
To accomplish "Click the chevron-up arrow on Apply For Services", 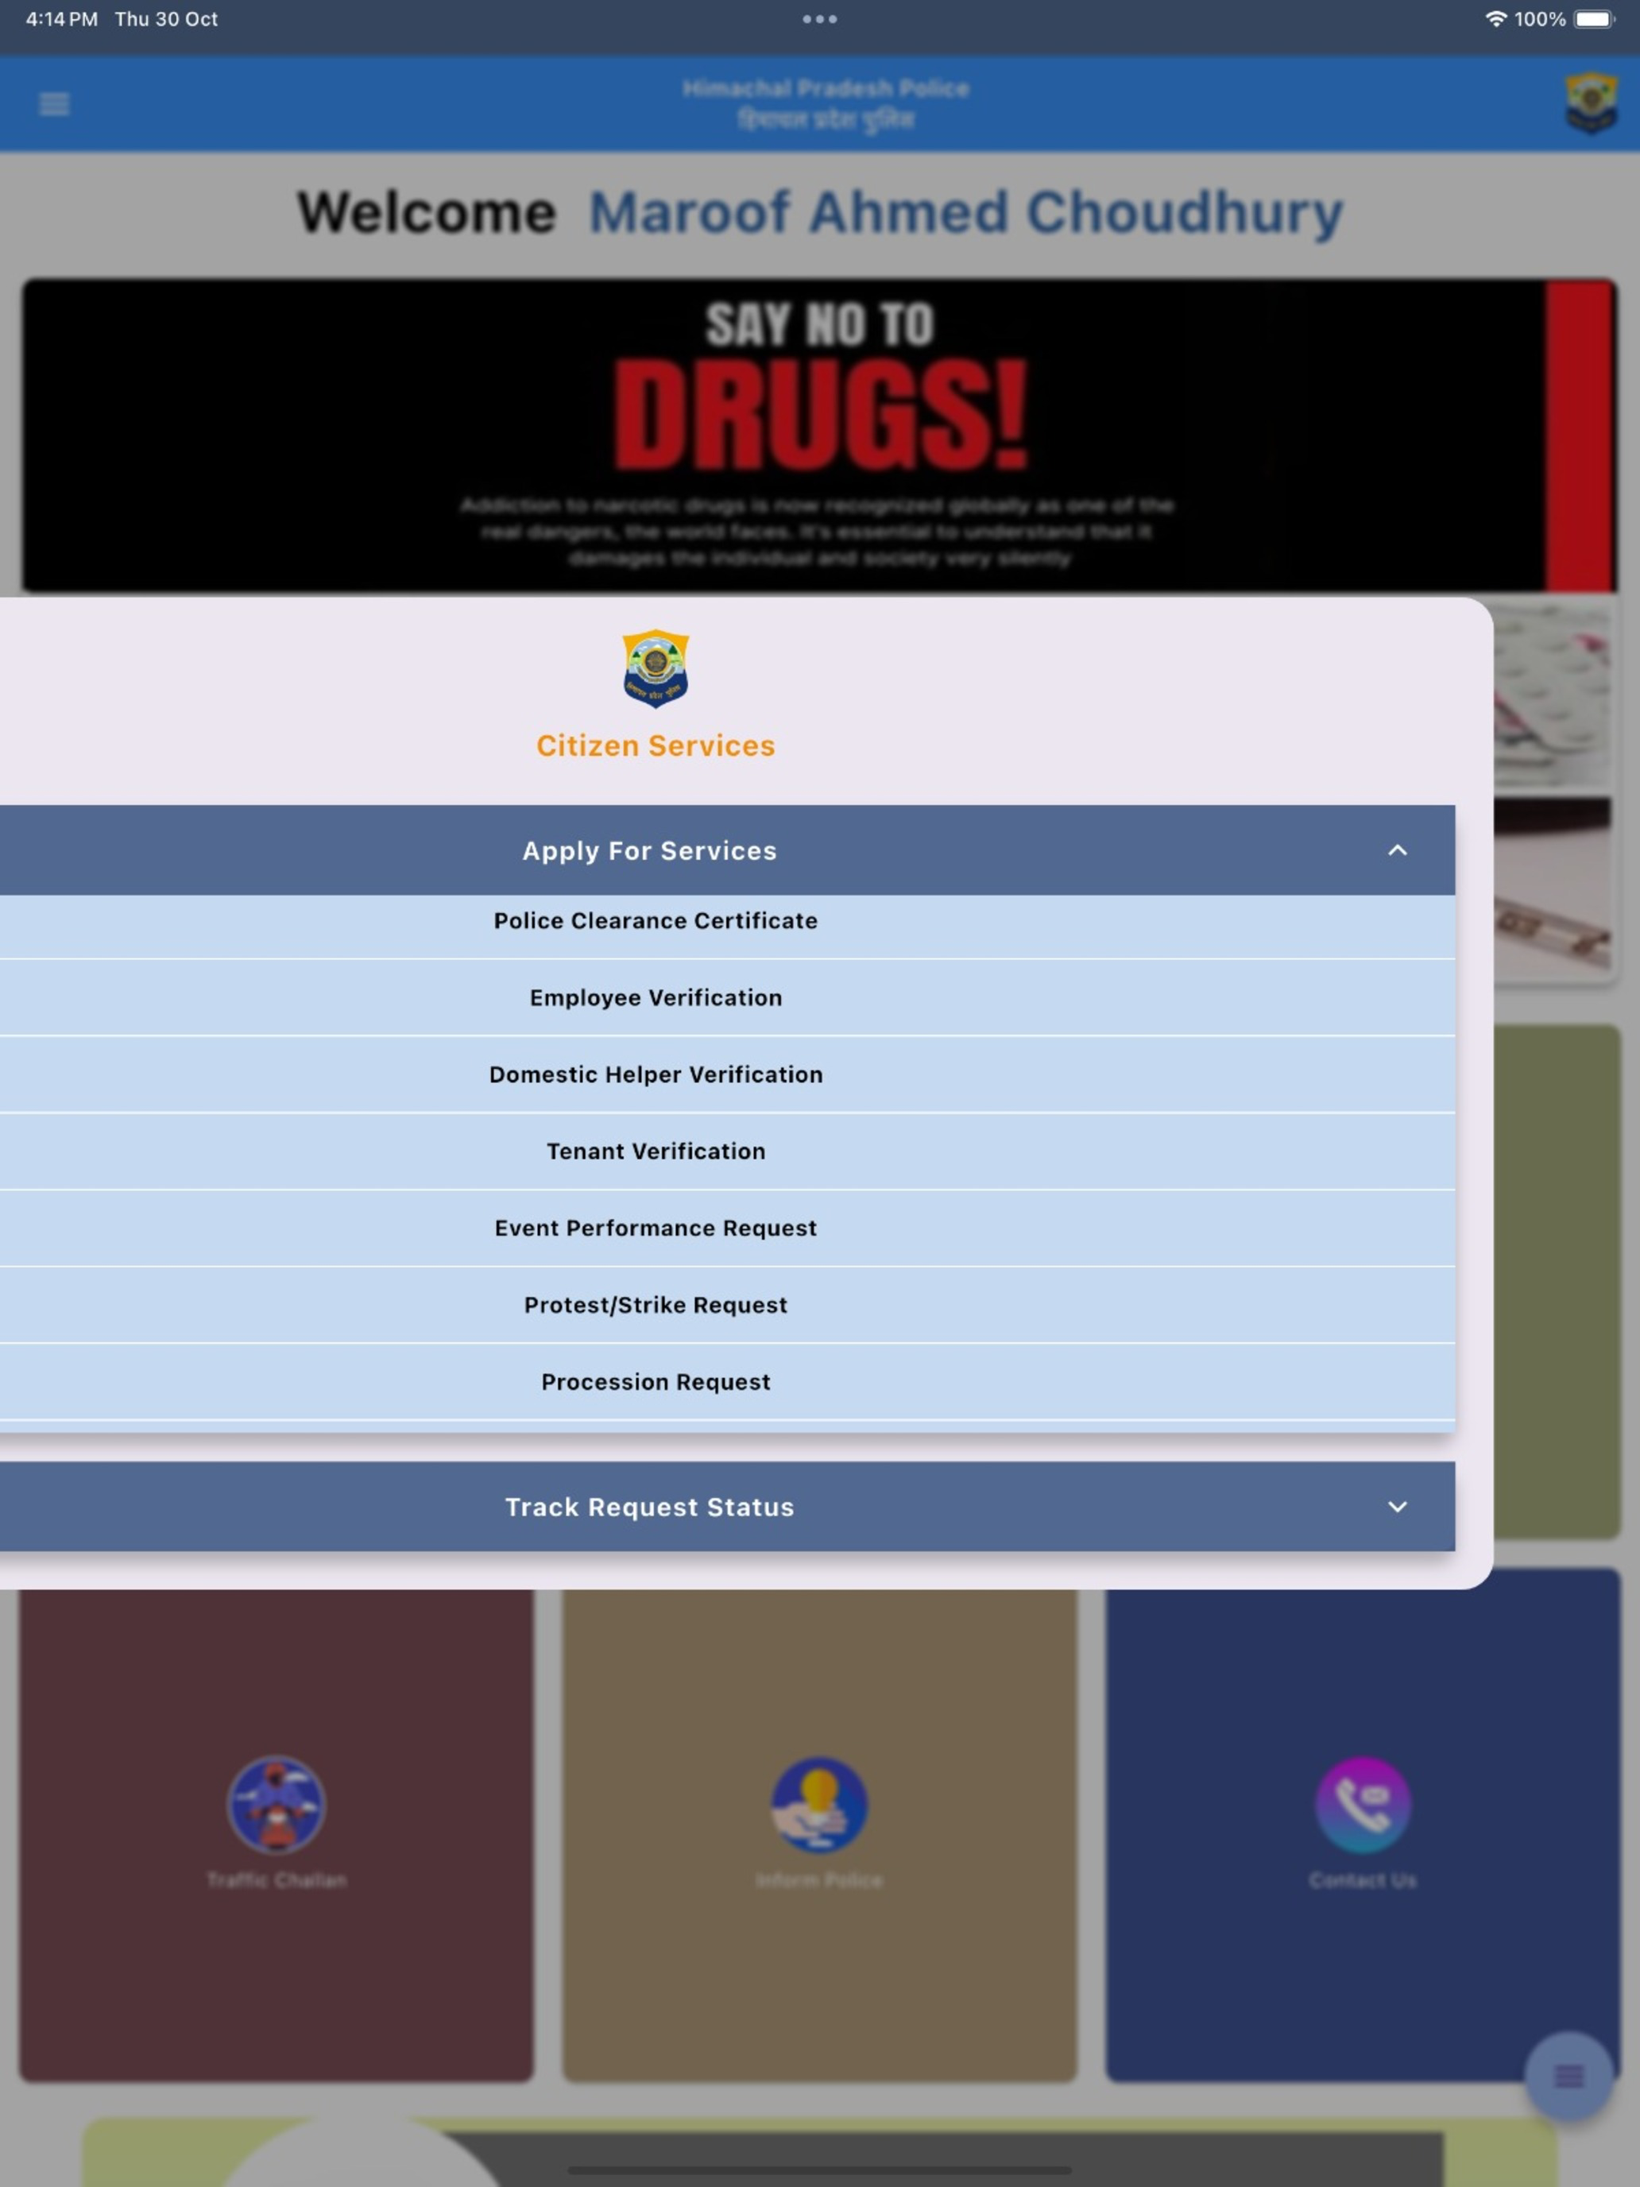I will 1397,850.
